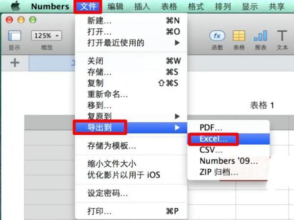Export to PDF… from submenu
This screenshot has height=220, width=294.
click(228, 128)
